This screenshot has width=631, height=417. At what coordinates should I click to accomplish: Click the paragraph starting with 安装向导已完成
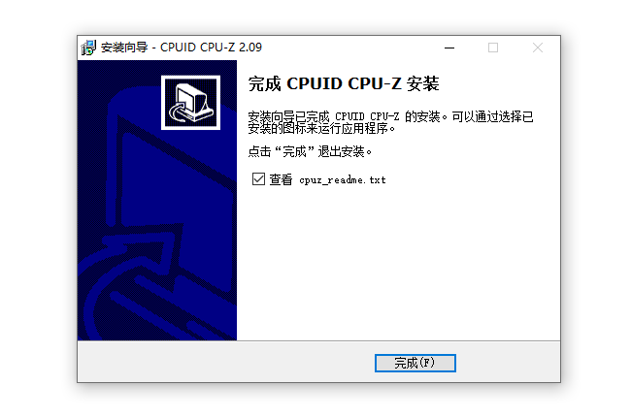[x=390, y=122]
